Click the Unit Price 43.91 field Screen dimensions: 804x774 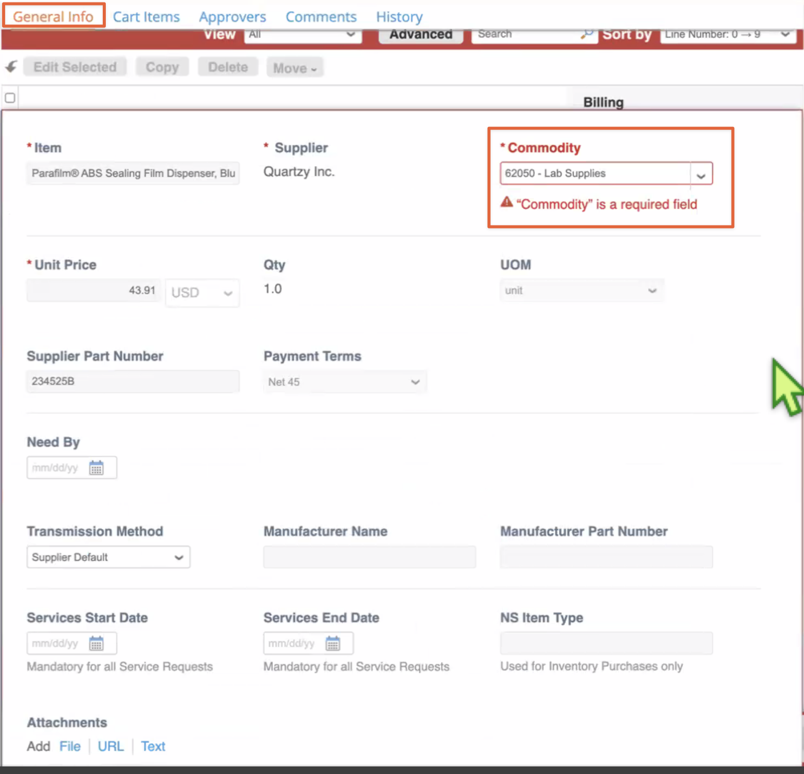pos(94,290)
